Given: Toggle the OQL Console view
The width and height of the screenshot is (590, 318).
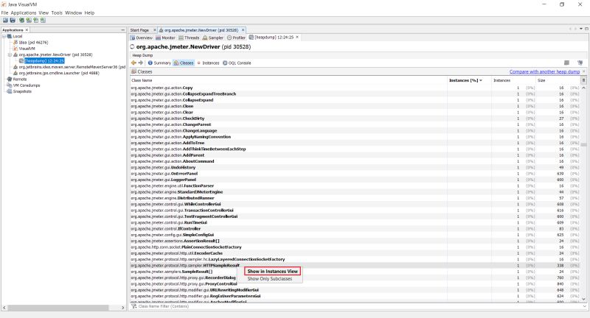Looking at the screenshot, I should [x=237, y=63].
